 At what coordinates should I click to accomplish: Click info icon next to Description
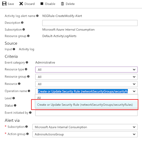tap(22, 22)
